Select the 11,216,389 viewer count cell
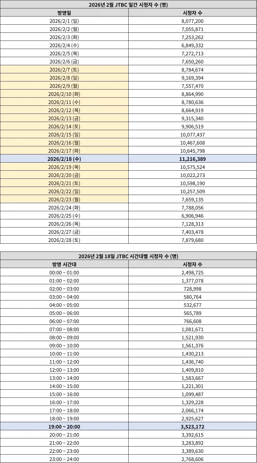The image size is (257, 463). coord(192,159)
